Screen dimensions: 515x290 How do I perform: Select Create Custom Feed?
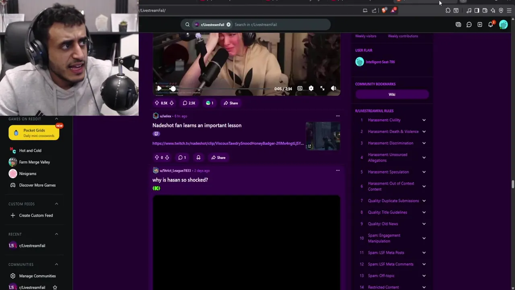point(36,215)
